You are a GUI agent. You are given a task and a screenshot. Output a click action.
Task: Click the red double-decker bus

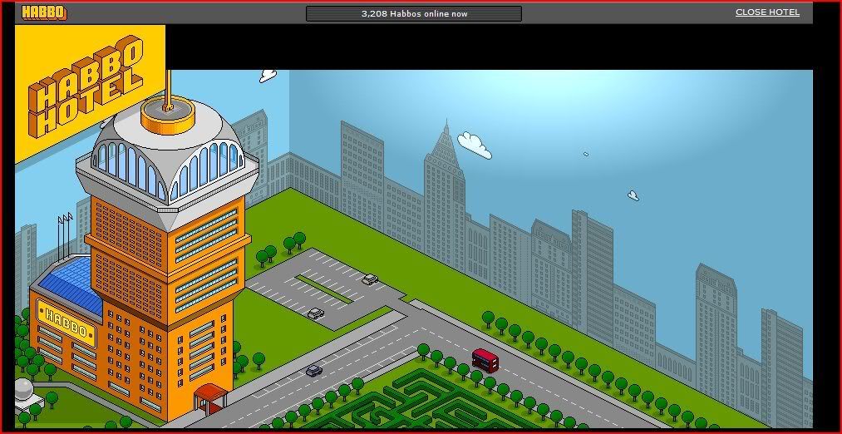point(485,359)
